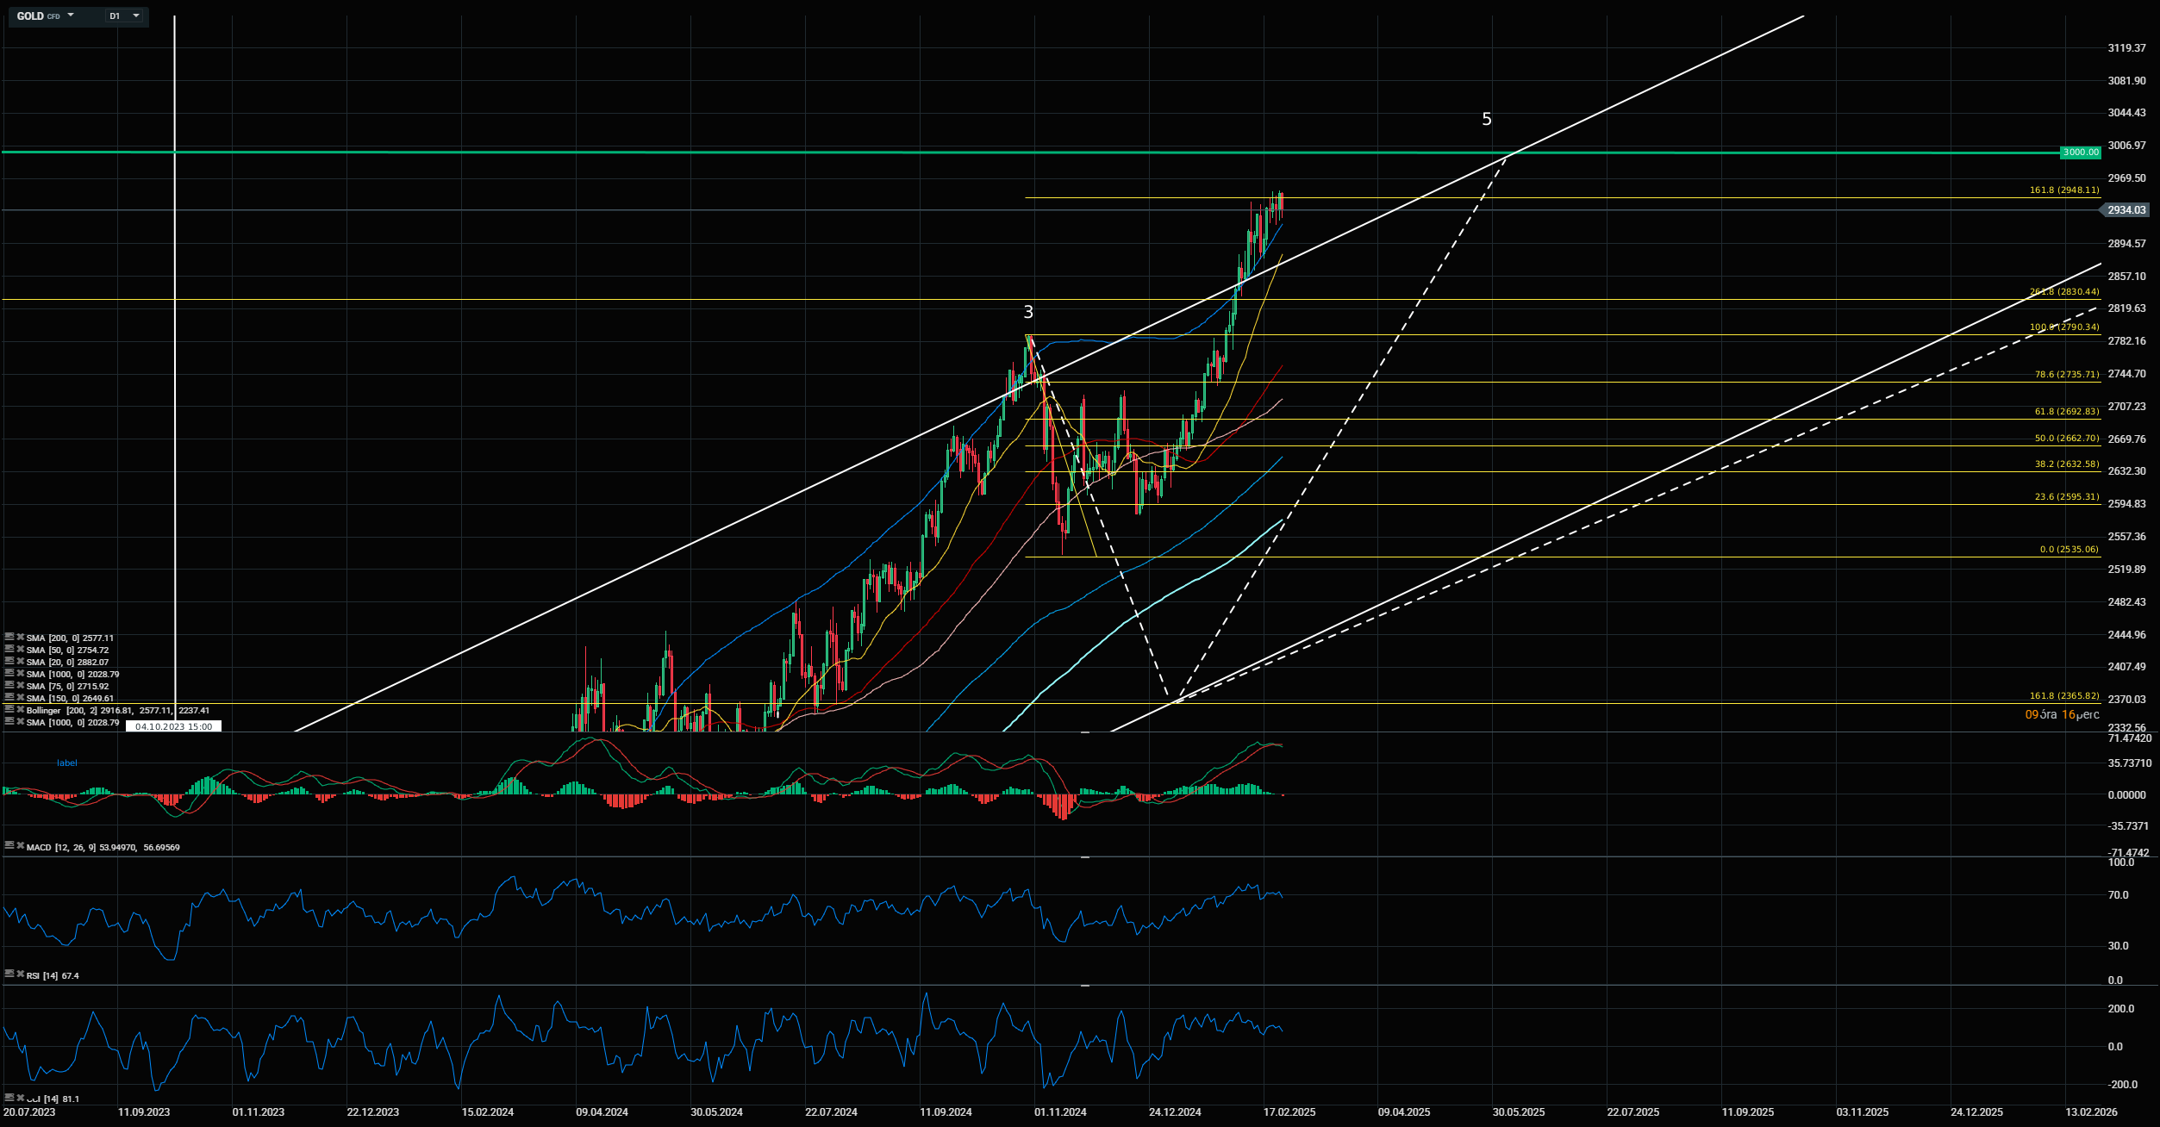Remove the MACD indicator panel
The image size is (2160, 1127).
(x=20, y=847)
